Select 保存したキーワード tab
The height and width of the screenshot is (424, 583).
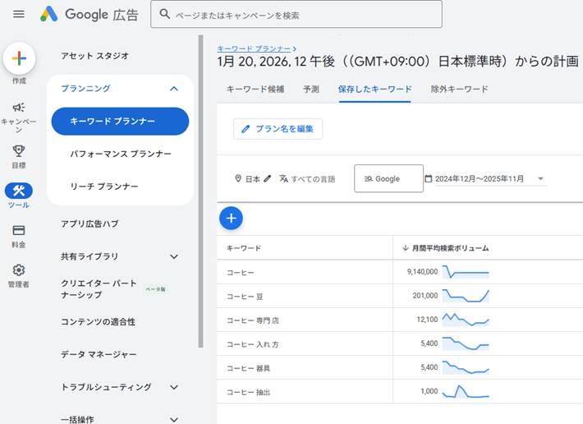tap(374, 90)
